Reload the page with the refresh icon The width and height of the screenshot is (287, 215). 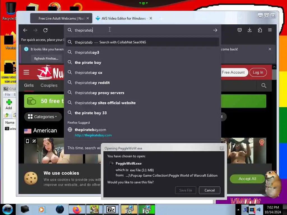pos(45,30)
